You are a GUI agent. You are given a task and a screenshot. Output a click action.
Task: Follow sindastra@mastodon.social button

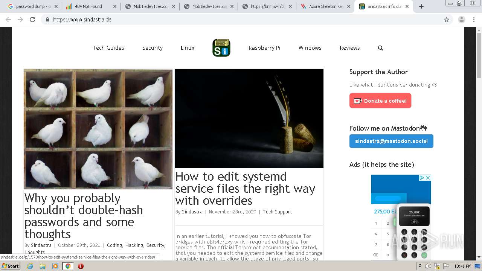(391, 141)
